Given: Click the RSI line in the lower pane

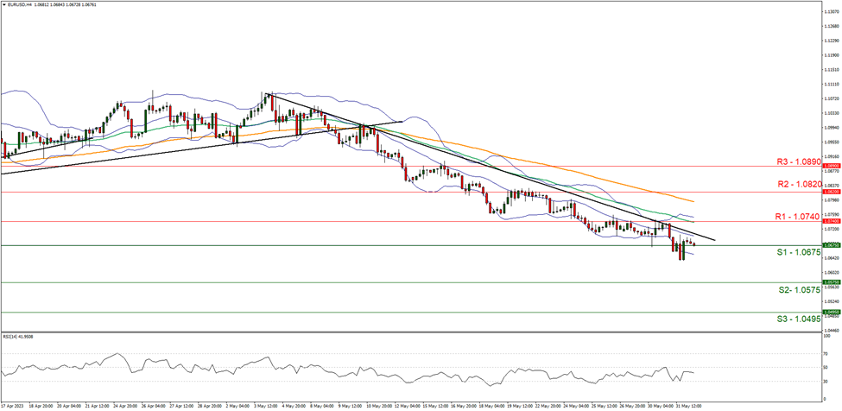Looking at the screenshot, I should [x=345, y=370].
